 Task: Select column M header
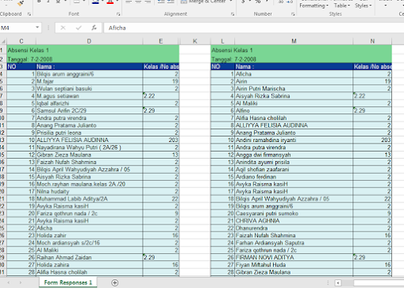tap(294, 41)
